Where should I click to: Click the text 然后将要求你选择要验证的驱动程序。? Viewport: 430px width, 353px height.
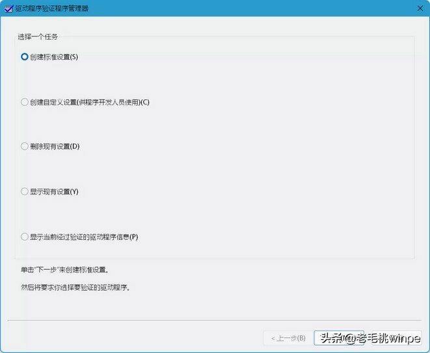coord(75,287)
